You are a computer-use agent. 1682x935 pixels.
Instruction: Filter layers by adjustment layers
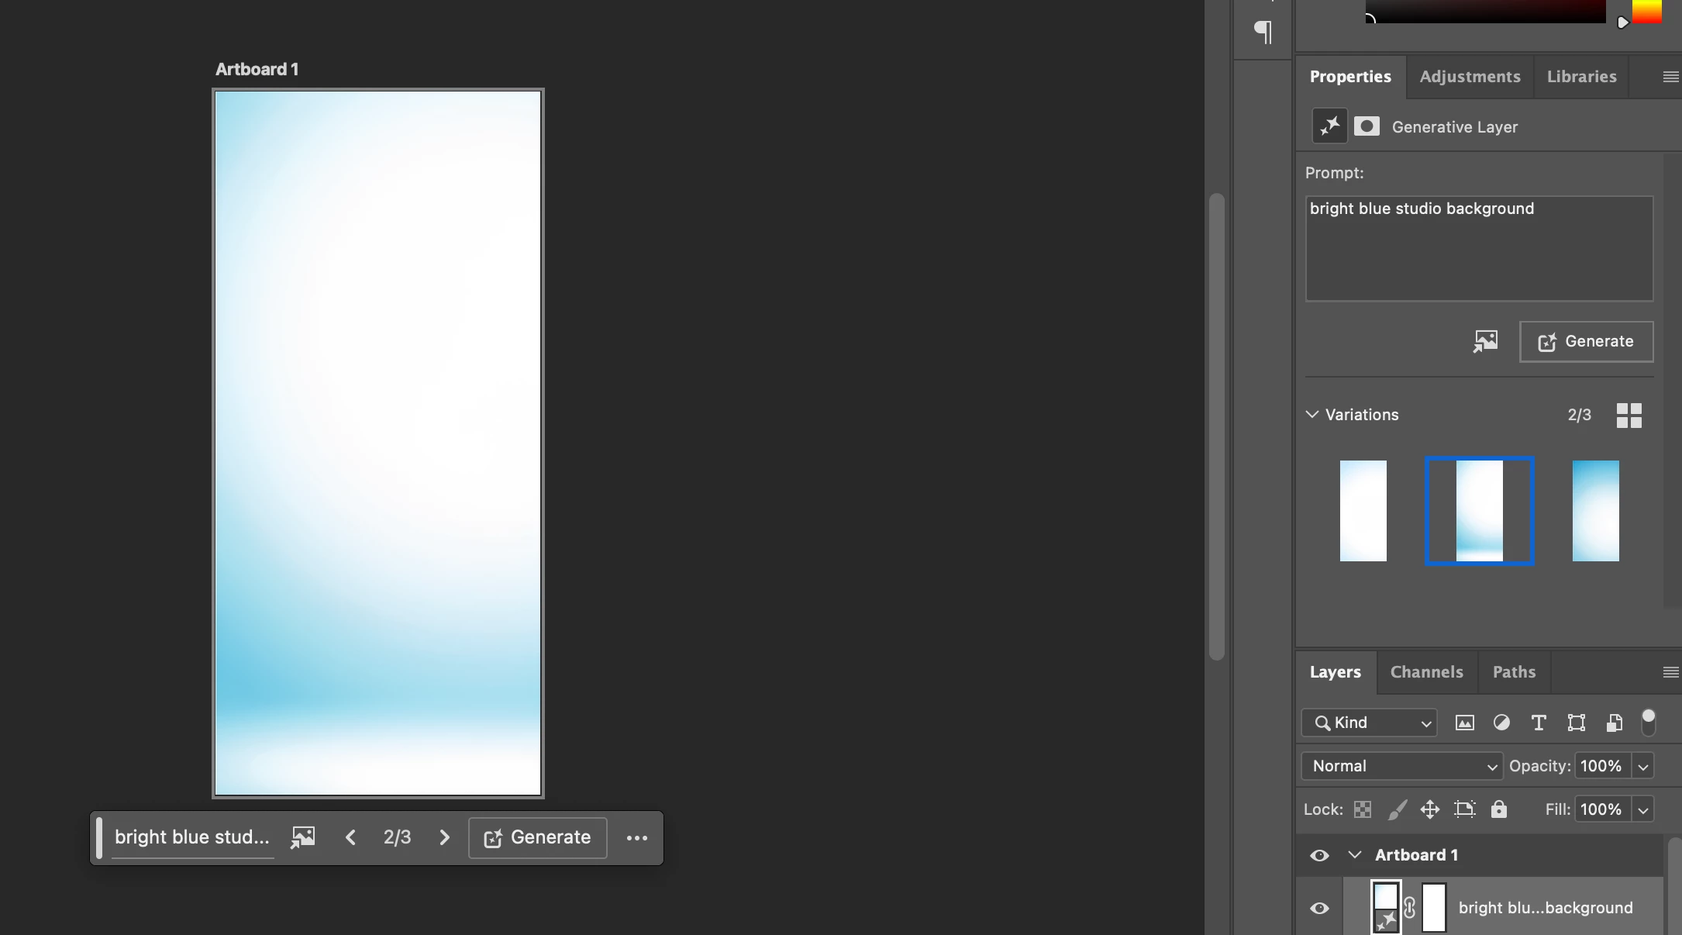pyautogui.click(x=1501, y=723)
